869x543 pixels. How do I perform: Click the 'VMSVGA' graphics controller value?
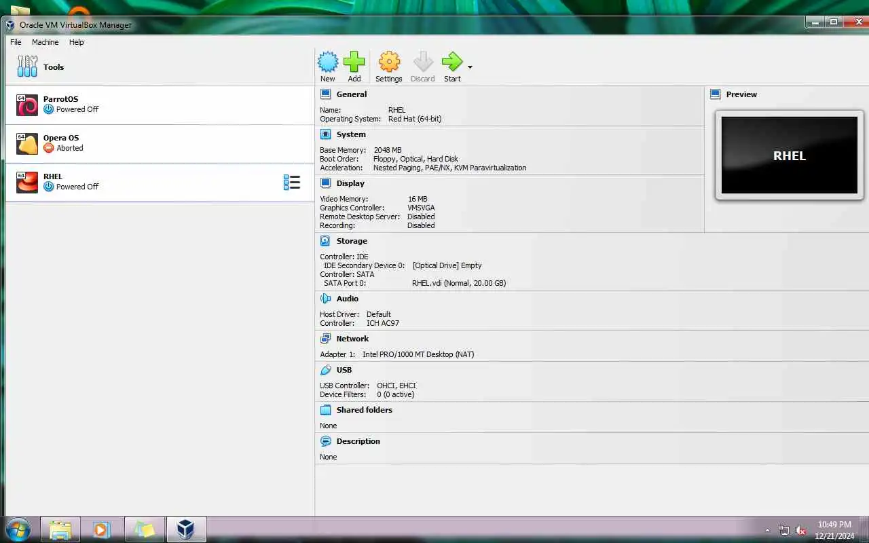tap(421, 208)
